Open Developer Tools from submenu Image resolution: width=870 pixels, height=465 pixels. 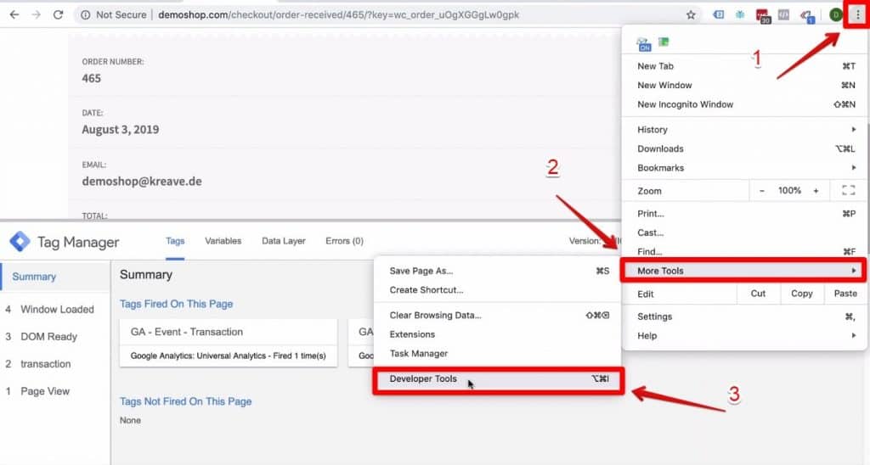[x=498, y=380]
